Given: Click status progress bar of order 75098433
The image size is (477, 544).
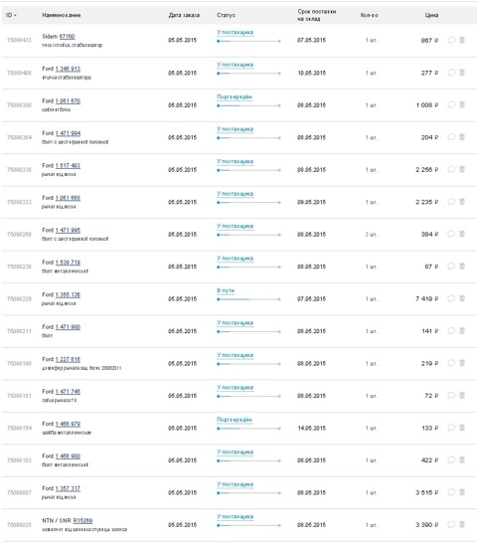Looking at the screenshot, I should point(248,41).
